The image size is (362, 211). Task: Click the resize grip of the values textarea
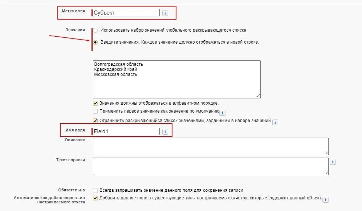[x=258, y=96]
